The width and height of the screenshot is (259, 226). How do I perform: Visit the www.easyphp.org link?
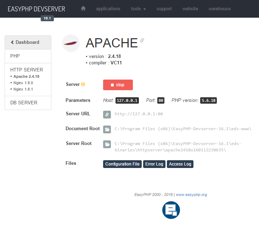pyautogui.click(x=191, y=195)
